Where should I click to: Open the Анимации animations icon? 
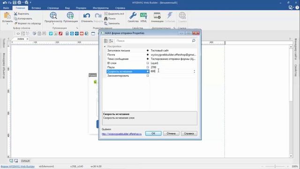point(157,15)
